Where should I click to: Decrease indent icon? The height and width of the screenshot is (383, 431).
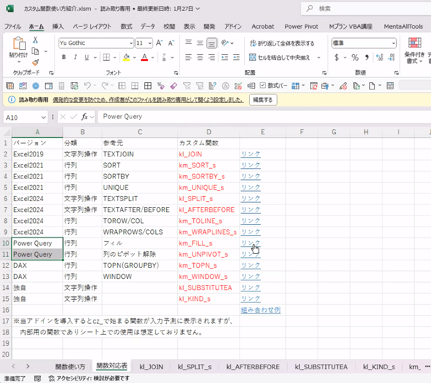pos(224,57)
